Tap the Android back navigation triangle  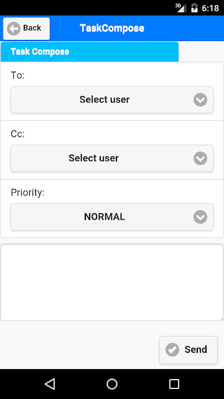50,384
